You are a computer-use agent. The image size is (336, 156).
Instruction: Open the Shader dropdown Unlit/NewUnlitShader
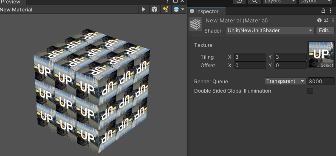click(x=270, y=30)
